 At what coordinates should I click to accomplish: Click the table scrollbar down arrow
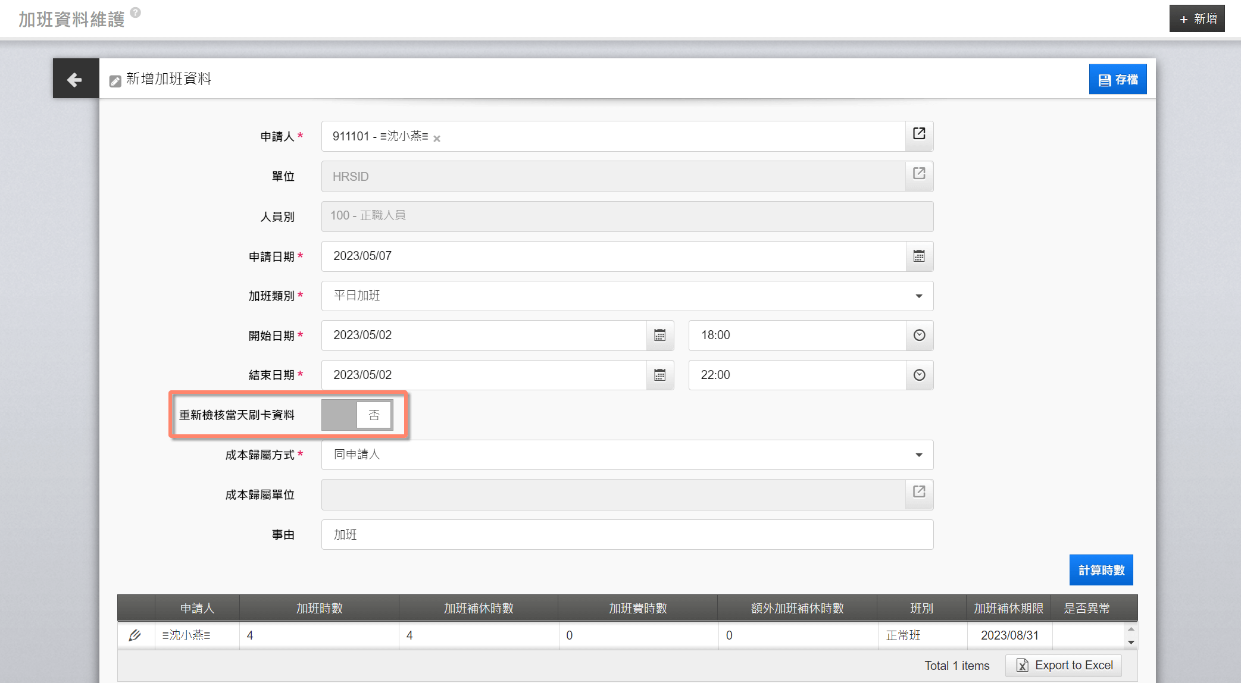1131,643
